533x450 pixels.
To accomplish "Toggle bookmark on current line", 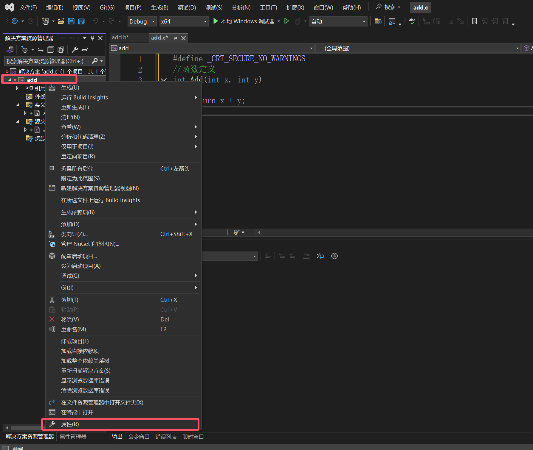I will point(474,21).
